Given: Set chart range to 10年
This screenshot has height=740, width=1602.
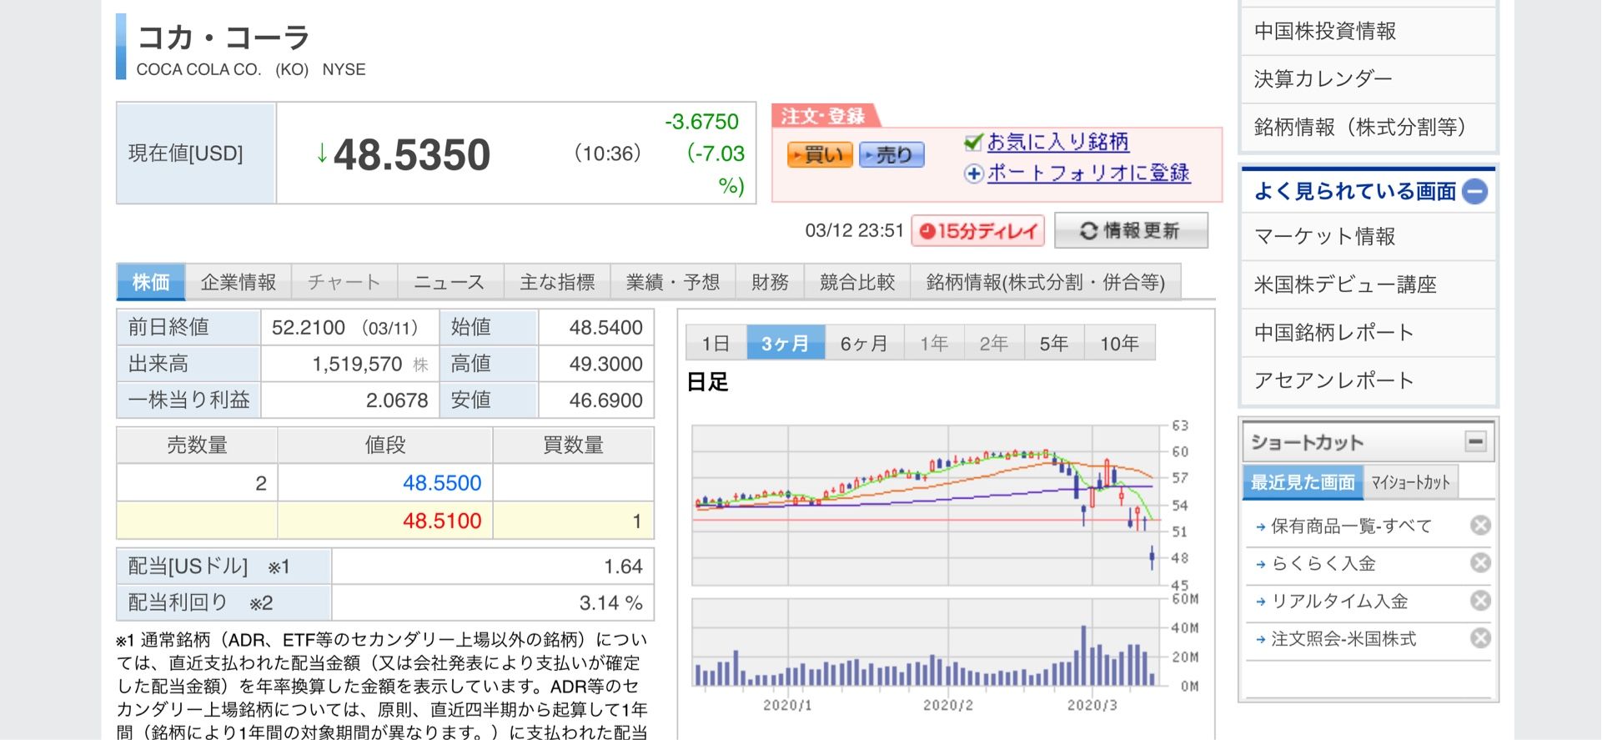Looking at the screenshot, I should coord(1119,343).
